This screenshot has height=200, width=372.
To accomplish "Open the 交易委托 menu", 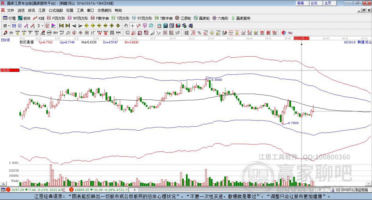I will [104, 11].
